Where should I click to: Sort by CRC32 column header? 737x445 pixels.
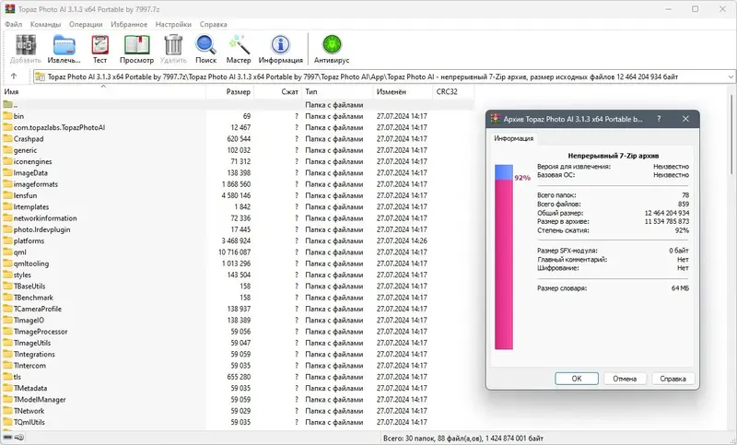(453, 91)
